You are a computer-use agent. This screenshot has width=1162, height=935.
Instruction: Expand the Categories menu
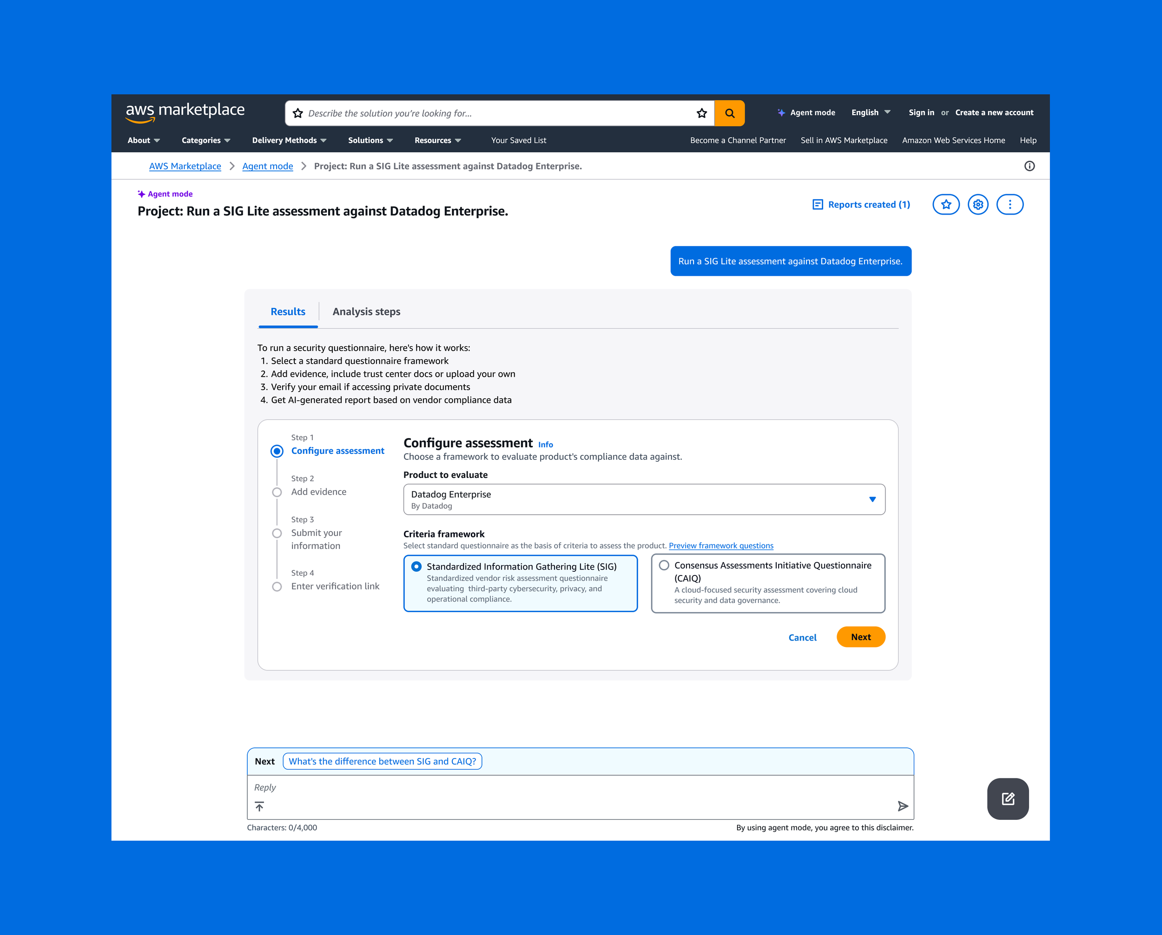pos(206,140)
